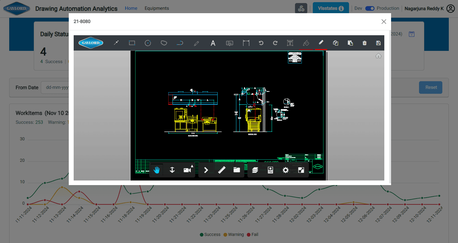Toggle the Fail series in the legend
The width and height of the screenshot is (458, 243).
(x=252, y=234)
